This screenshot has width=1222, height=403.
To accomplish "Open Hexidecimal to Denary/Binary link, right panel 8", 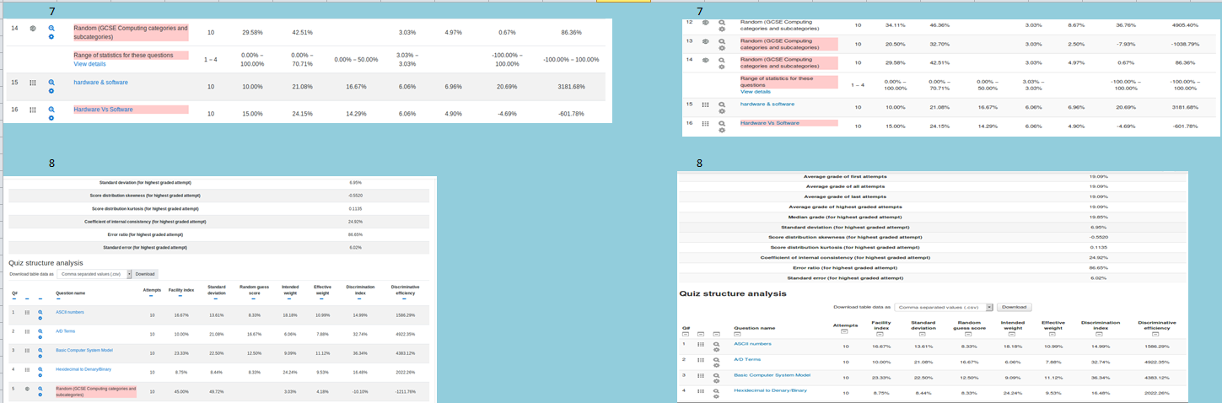I will point(770,390).
